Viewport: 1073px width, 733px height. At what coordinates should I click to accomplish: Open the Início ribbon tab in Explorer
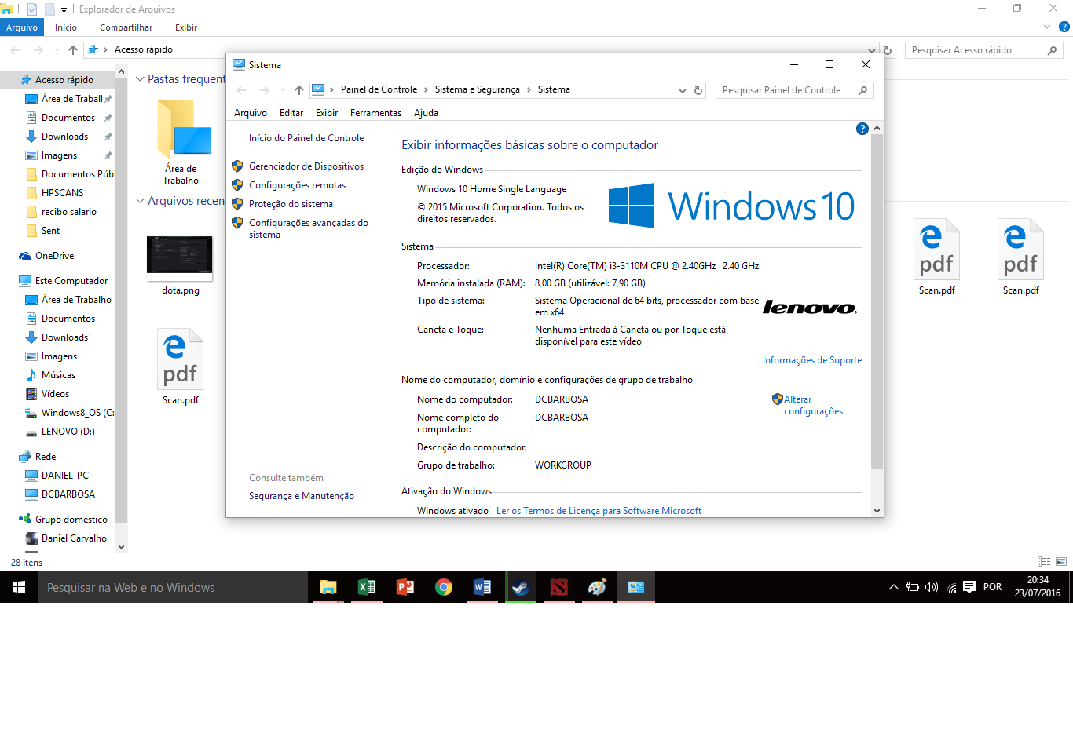tap(66, 27)
